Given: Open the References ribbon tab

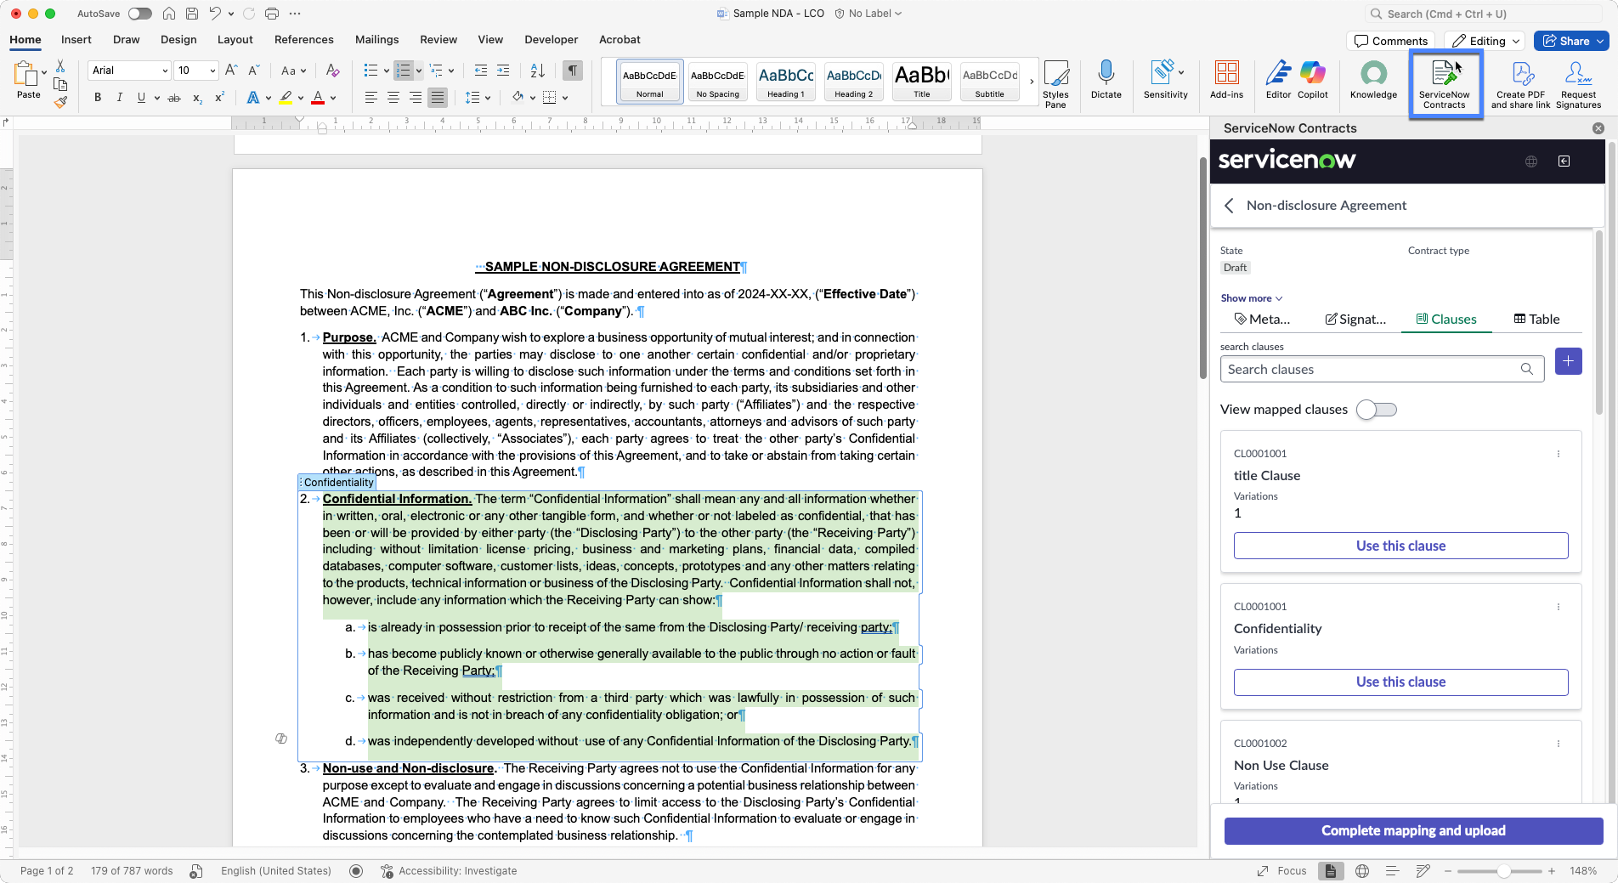Looking at the screenshot, I should point(303,40).
